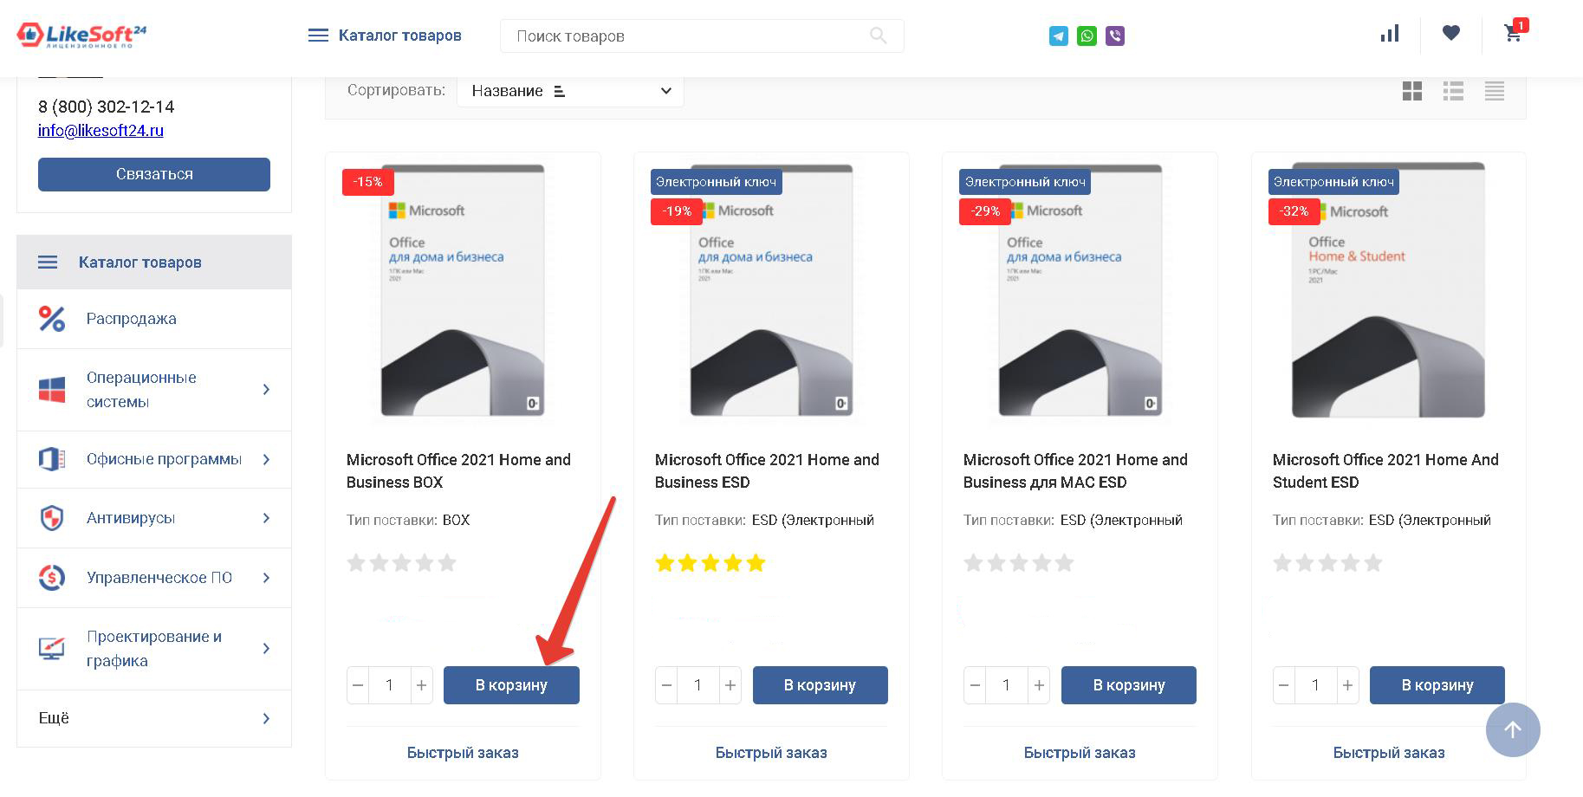Open Viber contact icon
Viewport: 1583px width, 797px height.
(1115, 36)
